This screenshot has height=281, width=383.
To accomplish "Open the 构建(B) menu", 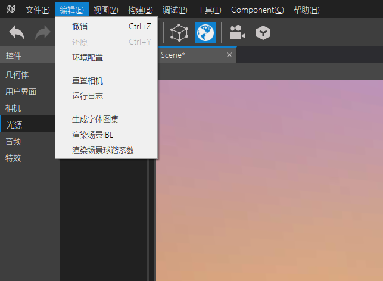I will 140,10.
